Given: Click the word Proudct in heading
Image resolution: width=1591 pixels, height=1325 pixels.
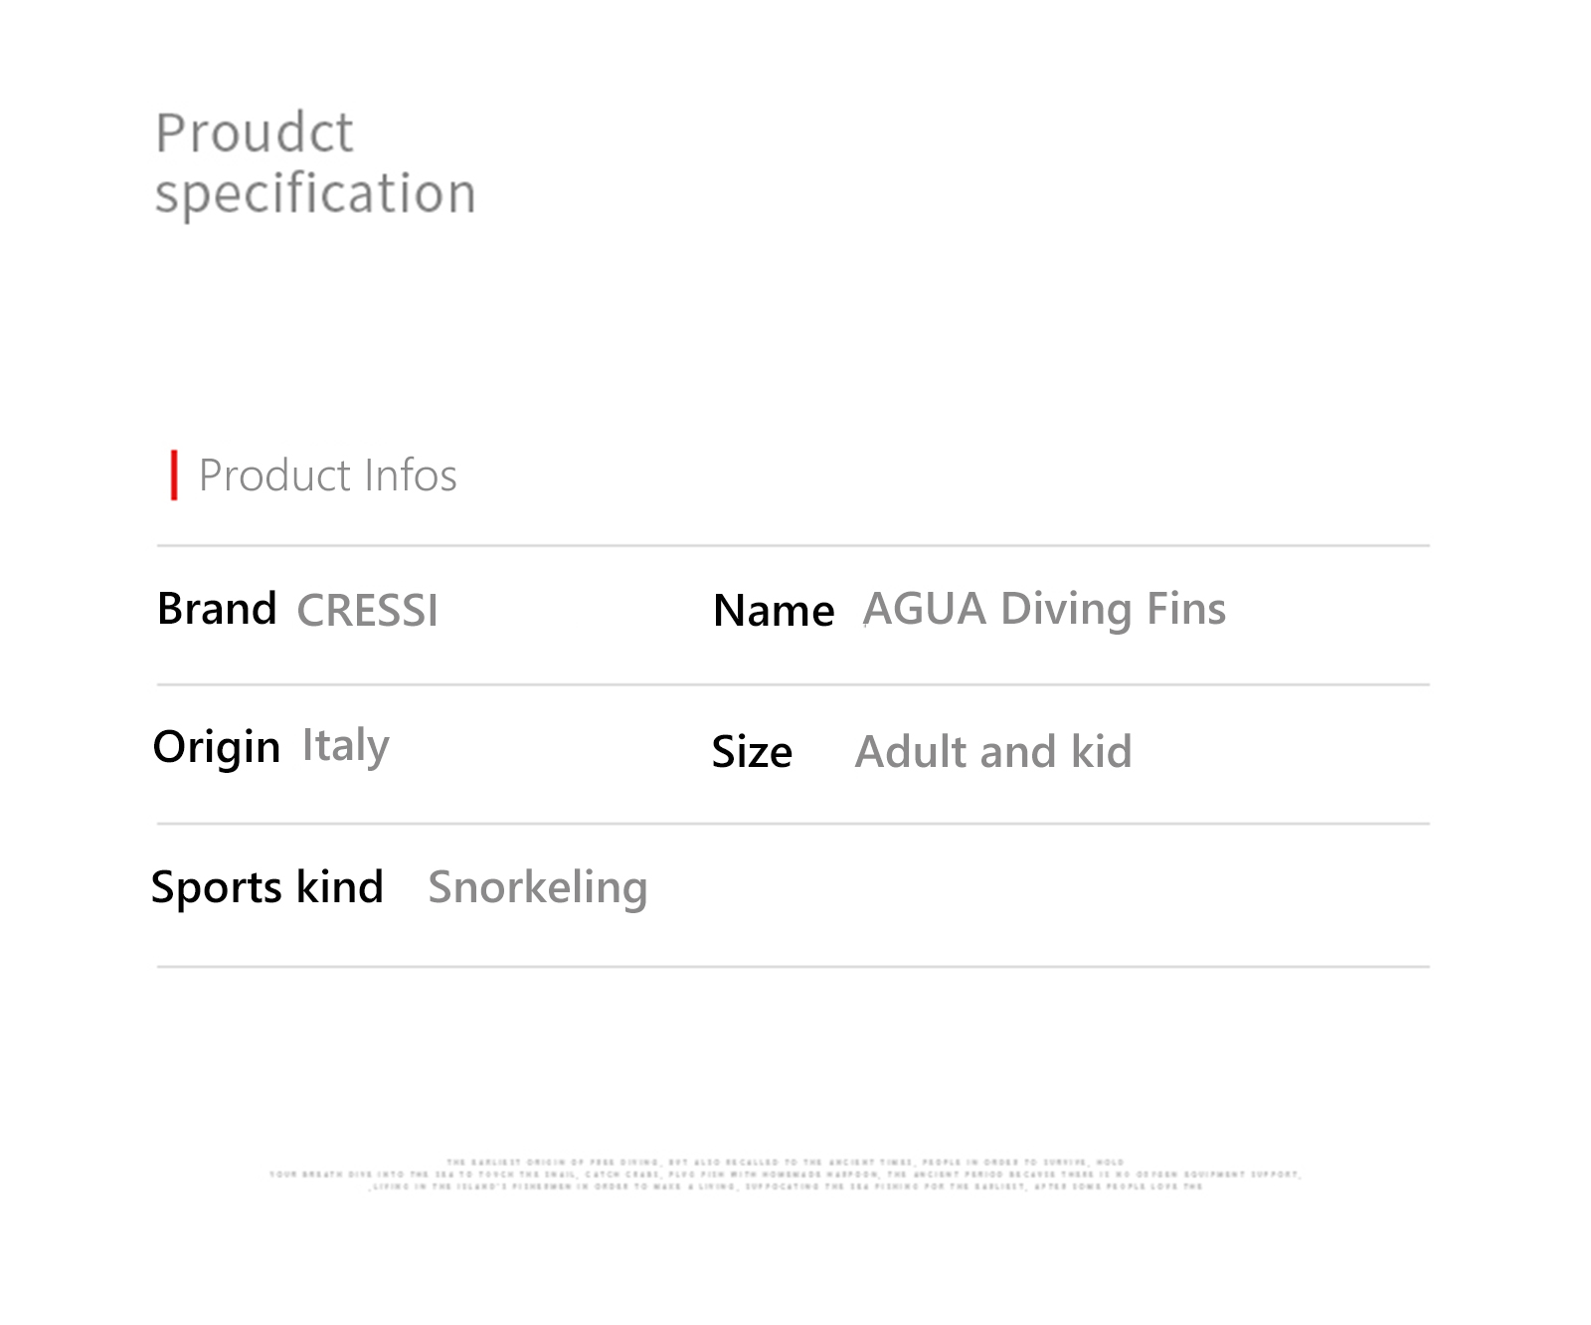Looking at the screenshot, I should [x=254, y=133].
